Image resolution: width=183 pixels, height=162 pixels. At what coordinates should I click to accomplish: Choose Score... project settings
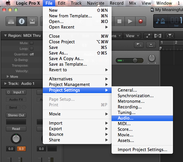tap(142, 129)
